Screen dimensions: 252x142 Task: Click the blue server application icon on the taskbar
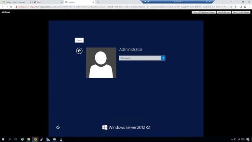pyautogui.click(x=48, y=139)
